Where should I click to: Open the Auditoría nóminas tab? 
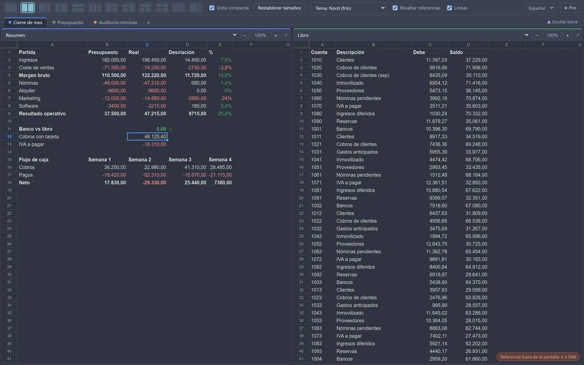(x=115, y=23)
